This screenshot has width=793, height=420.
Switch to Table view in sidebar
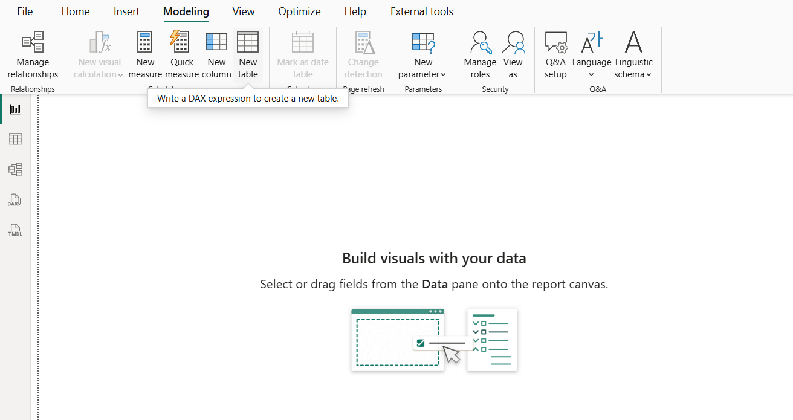click(15, 139)
